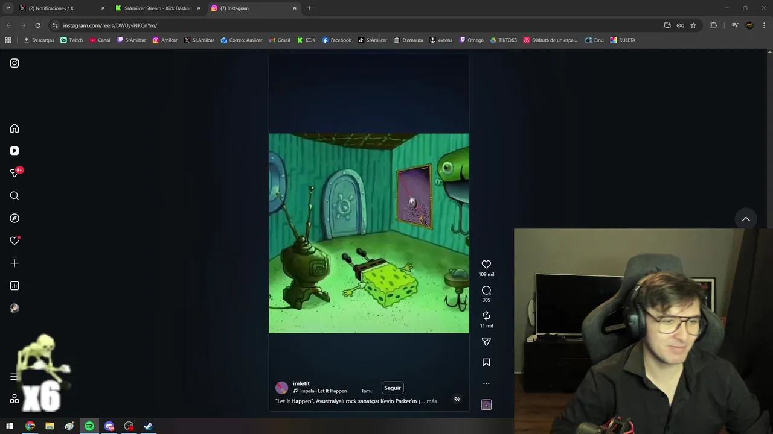Open the Explore compass icon

(14, 218)
